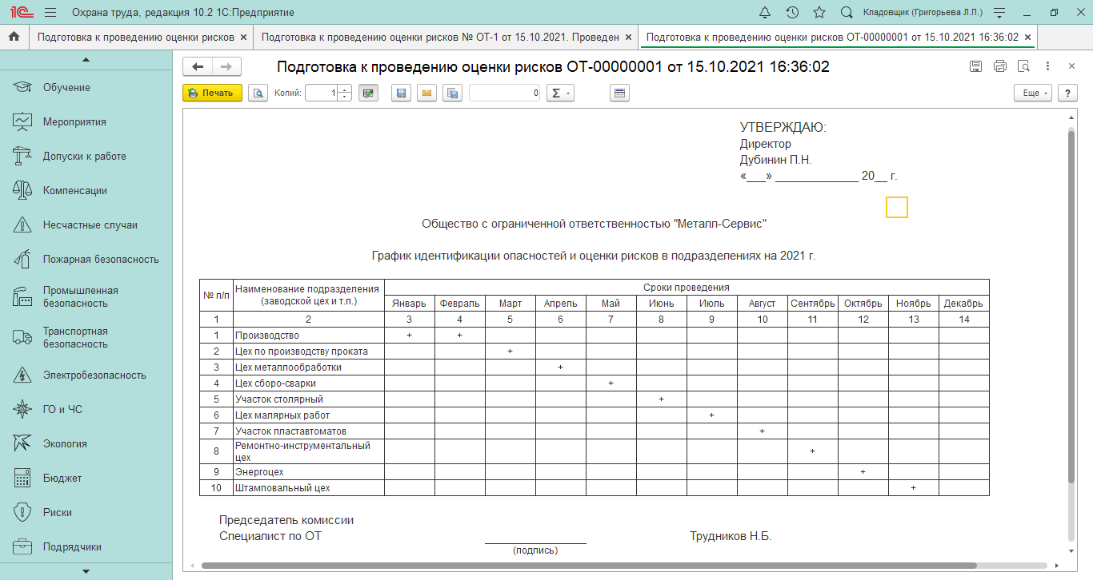Open service settings dropdown in title bar
Image resolution: width=1093 pixels, height=580 pixels.
point(999,13)
